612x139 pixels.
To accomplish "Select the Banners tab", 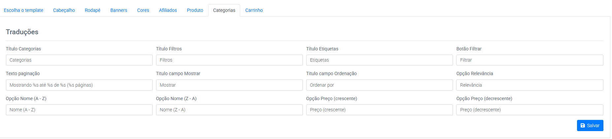I will [119, 10].
